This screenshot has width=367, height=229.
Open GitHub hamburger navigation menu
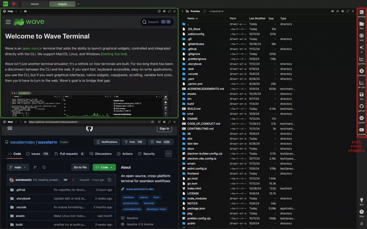pos(10,128)
